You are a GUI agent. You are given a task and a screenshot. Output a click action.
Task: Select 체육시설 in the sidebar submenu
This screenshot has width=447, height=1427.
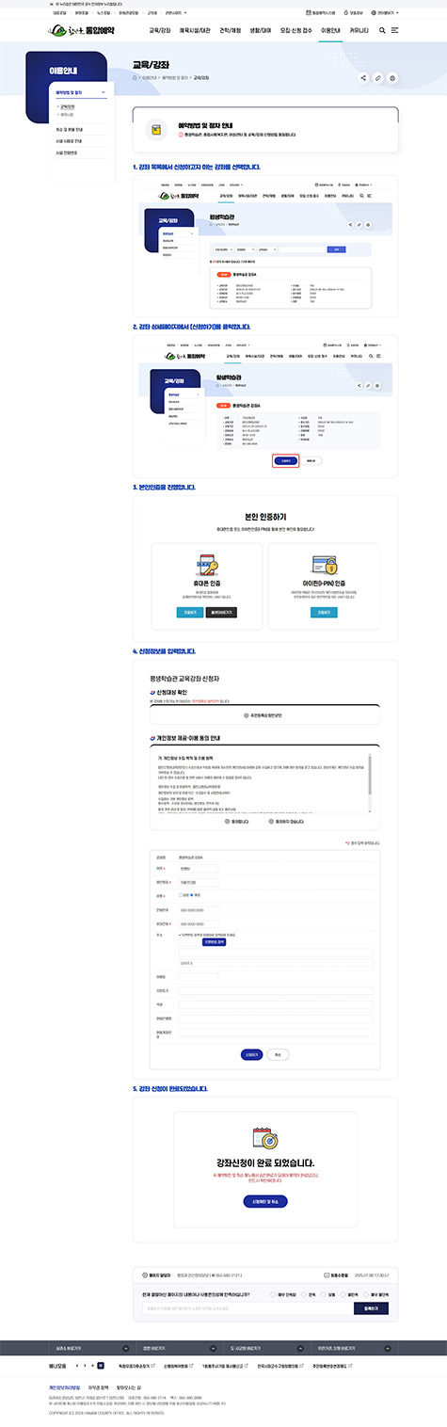[67, 115]
